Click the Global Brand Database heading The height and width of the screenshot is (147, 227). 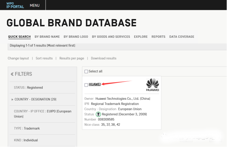[72, 23]
